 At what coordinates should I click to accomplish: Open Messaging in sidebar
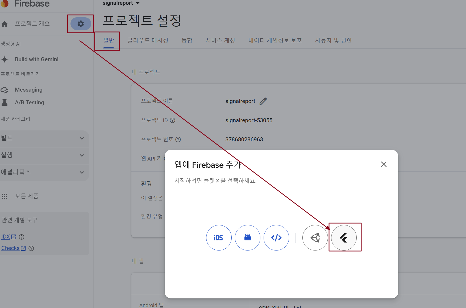click(x=29, y=90)
